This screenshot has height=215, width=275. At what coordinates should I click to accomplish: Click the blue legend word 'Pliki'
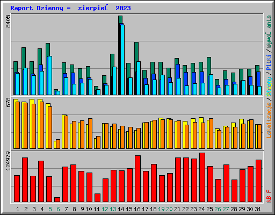(x=269, y=63)
